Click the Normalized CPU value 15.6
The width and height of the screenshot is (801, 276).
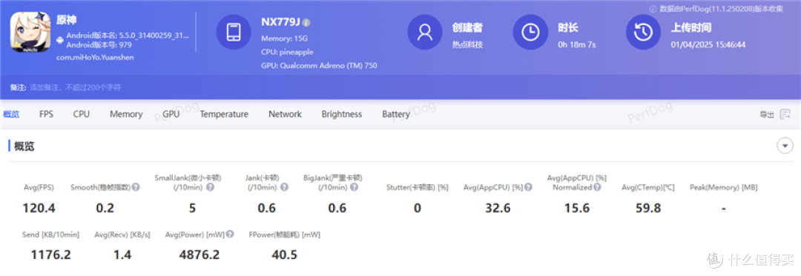[x=577, y=208]
